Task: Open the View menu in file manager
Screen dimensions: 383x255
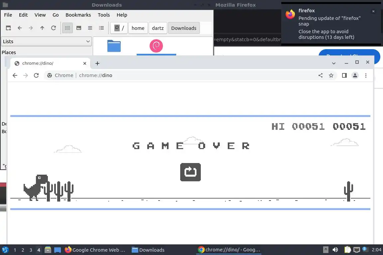Action: (40, 15)
